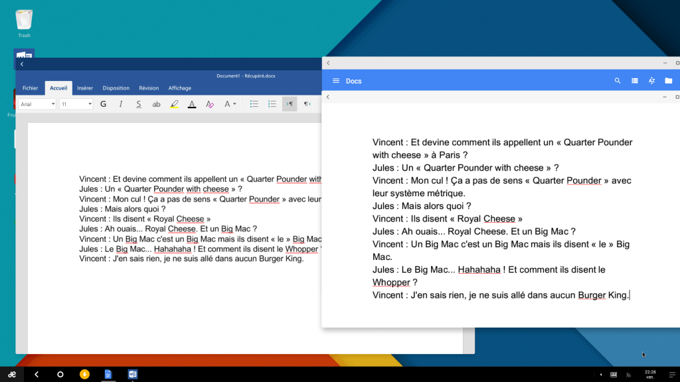The width and height of the screenshot is (680, 382).
Task: Expand the system tray arrow
Action: pos(600,375)
